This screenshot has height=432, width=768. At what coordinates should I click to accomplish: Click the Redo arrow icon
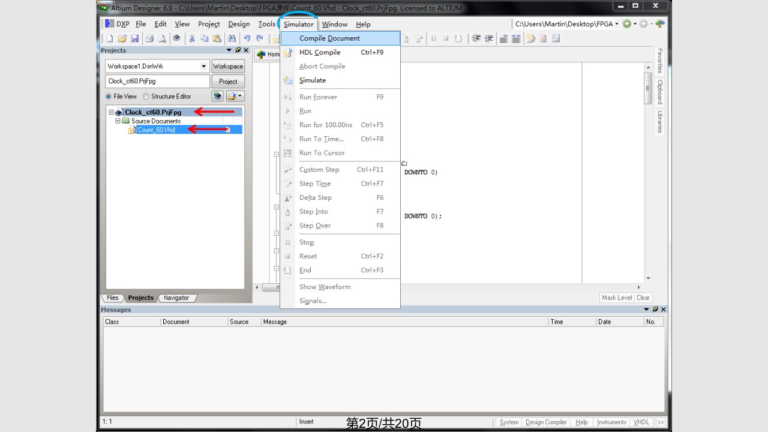pyautogui.click(x=259, y=38)
